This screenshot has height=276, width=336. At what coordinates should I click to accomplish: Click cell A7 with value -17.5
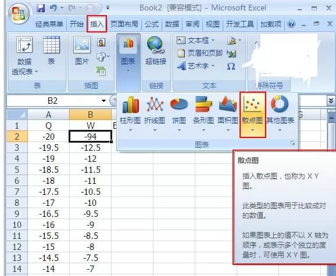[x=48, y=191]
